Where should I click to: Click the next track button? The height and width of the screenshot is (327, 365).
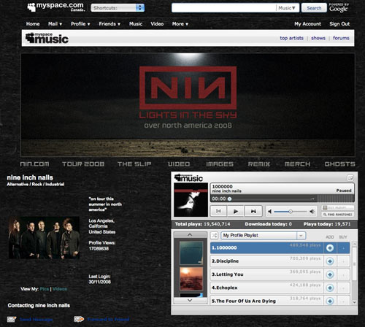click(x=253, y=211)
